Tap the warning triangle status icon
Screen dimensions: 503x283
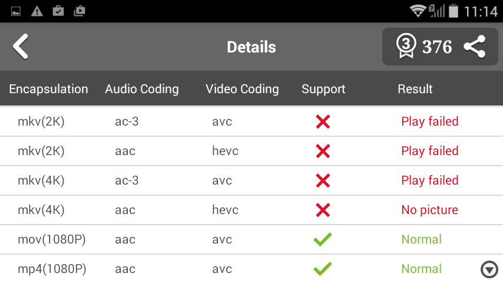pos(37,12)
